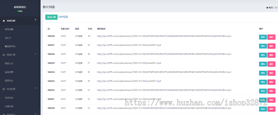Screen dimensions: 278x115
Task: Click the home icon in the breadcrumb
Action: tap(267, 8)
